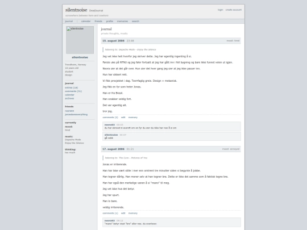Click the silentnoise site title

click(x=76, y=10)
